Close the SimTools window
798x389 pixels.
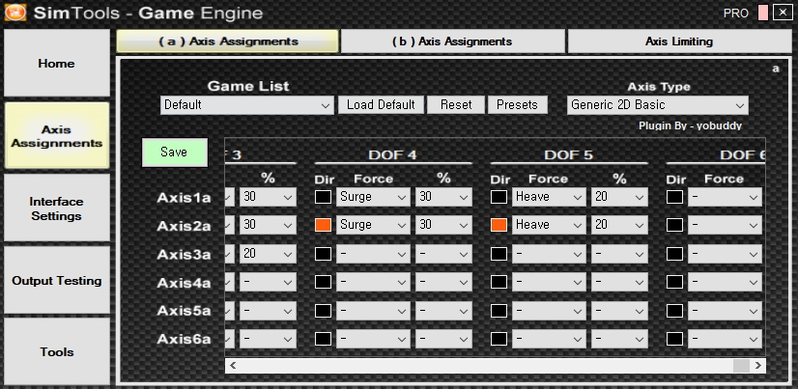tap(783, 13)
